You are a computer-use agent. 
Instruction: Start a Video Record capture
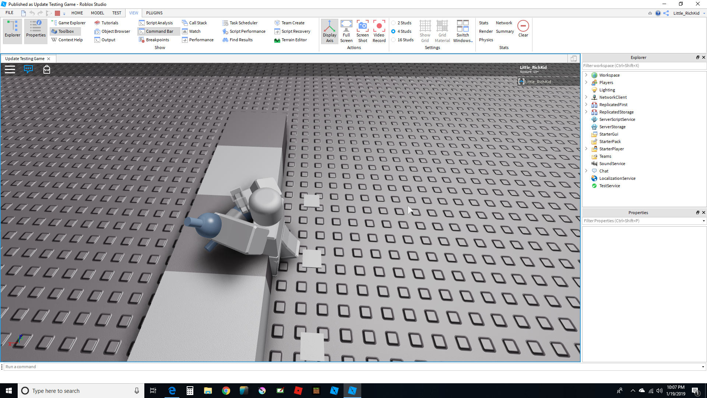(379, 31)
